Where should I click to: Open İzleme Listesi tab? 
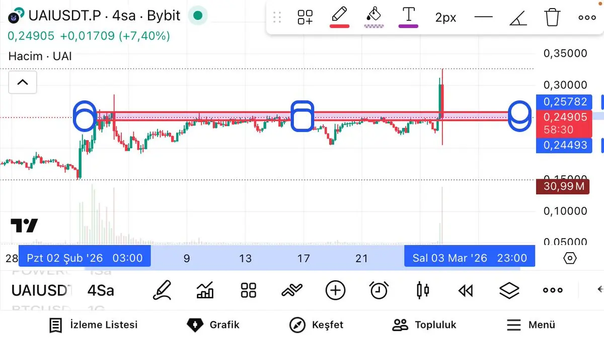click(93, 325)
